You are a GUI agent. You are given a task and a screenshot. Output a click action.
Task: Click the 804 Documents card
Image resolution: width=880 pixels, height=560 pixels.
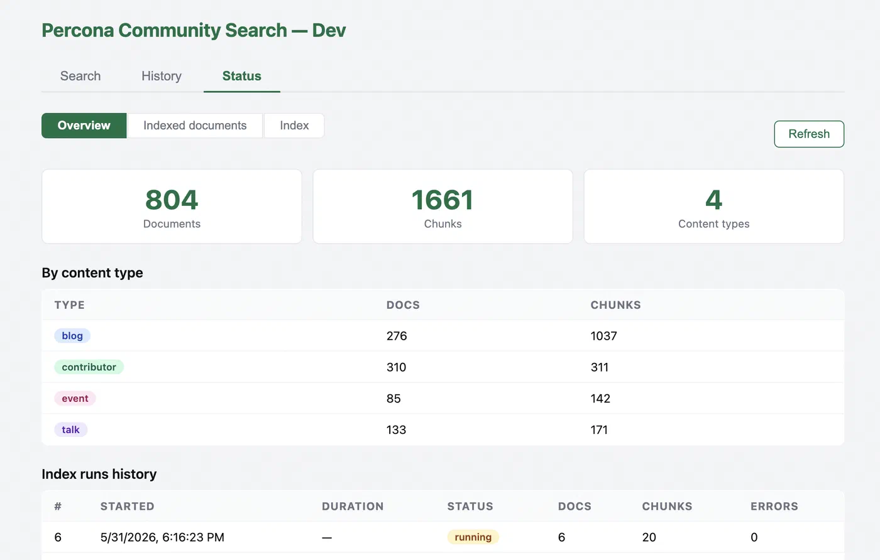172,206
